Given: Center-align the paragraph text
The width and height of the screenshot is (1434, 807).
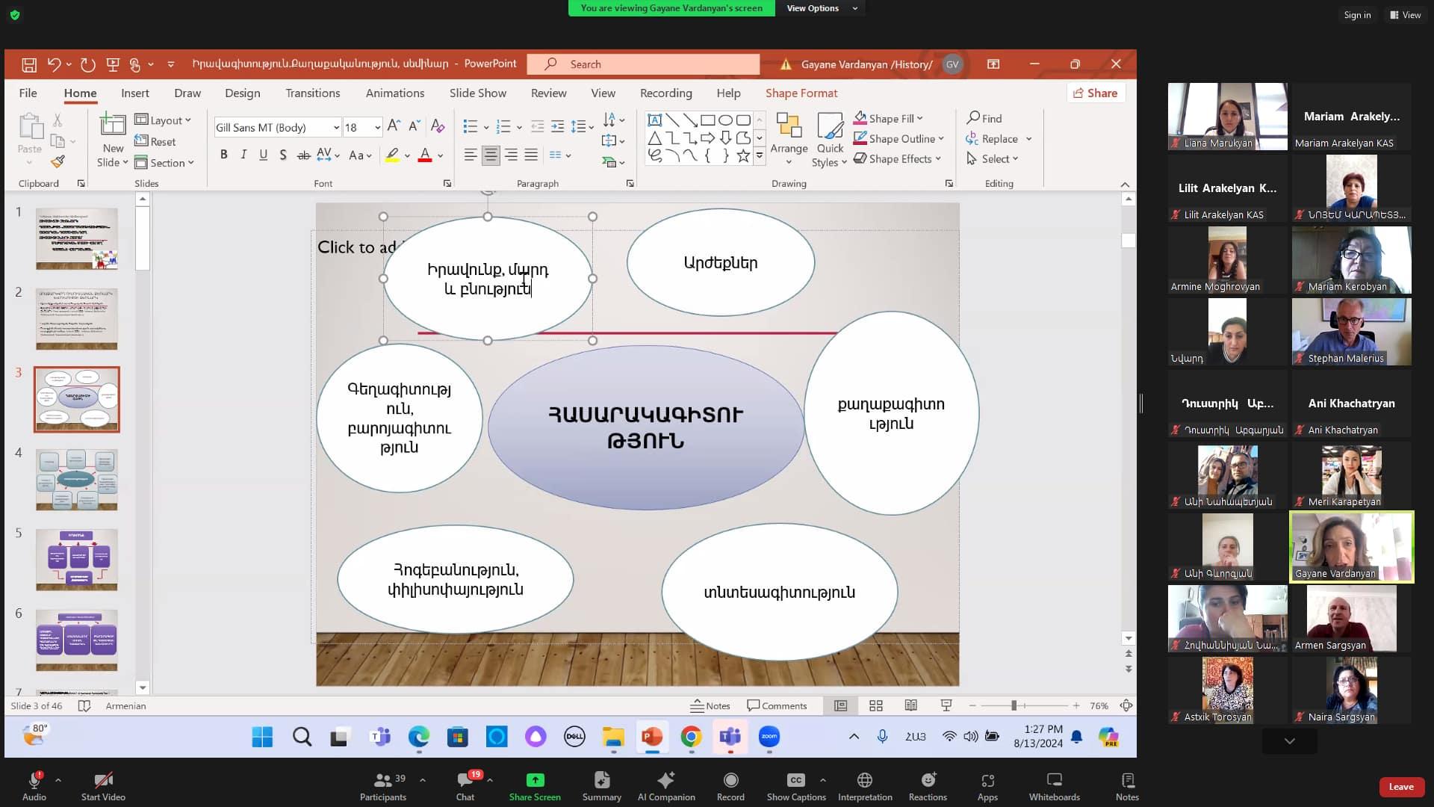Looking at the screenshot, I should tap(491, 155).
